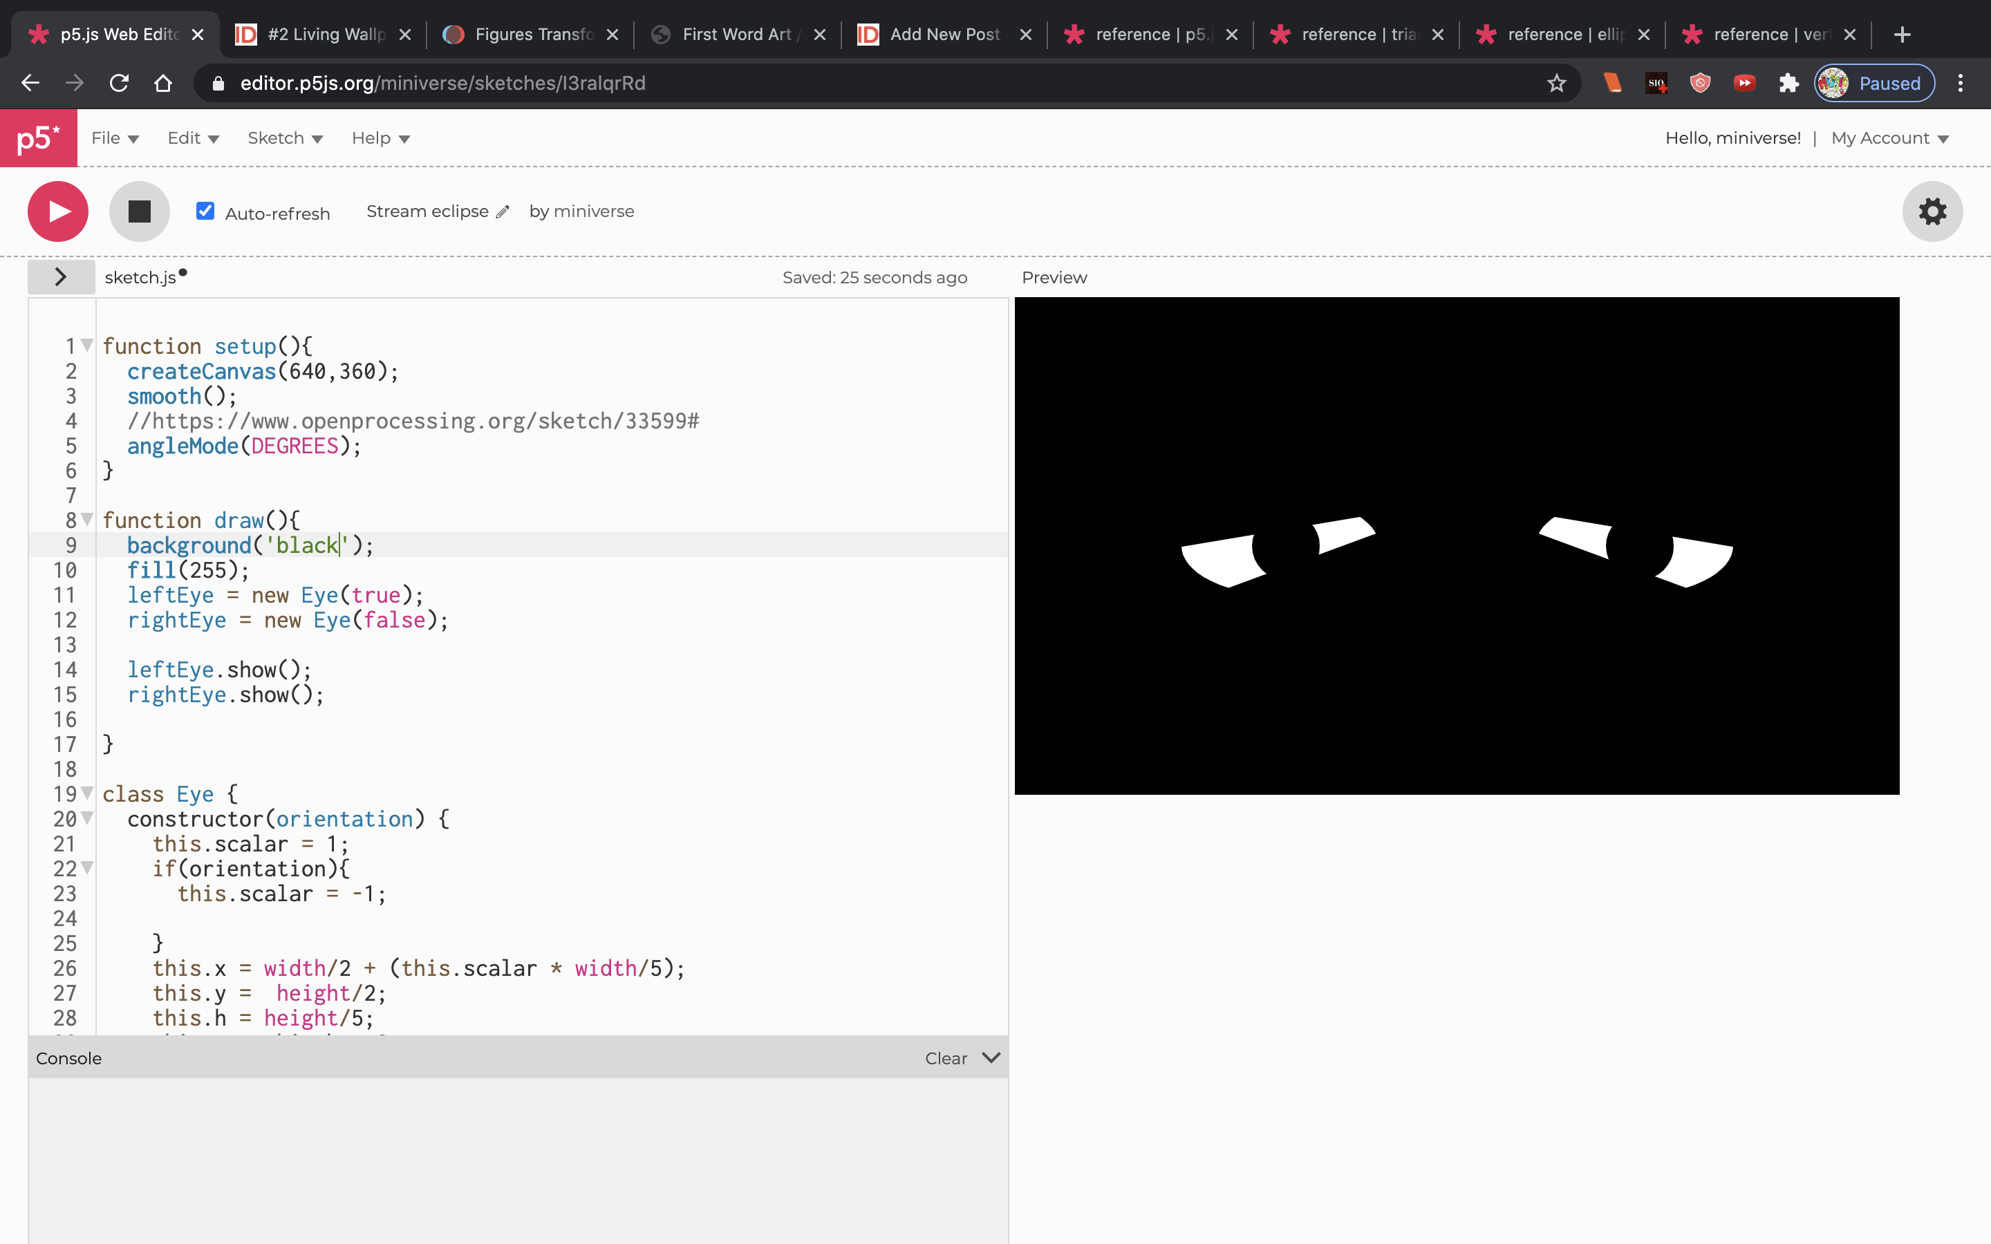Click the console output area
The image size is (1991, 1244).
[x=518, y=1160]
